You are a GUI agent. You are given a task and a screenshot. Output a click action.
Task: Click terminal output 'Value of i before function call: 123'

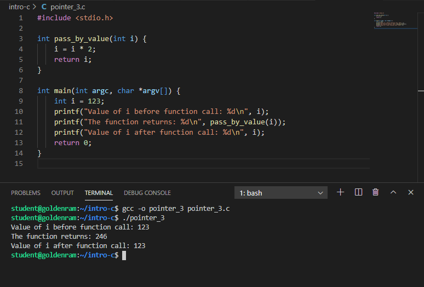click(80, 227)
